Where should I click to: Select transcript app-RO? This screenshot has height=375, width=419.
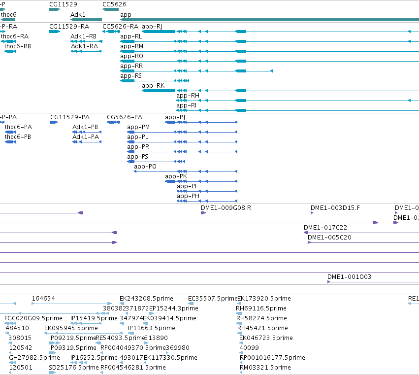click(131, 56)
